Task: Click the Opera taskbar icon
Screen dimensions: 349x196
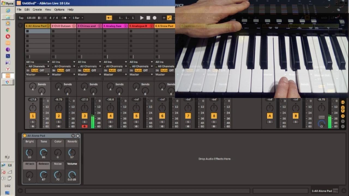Action: [x=8, y=36]
